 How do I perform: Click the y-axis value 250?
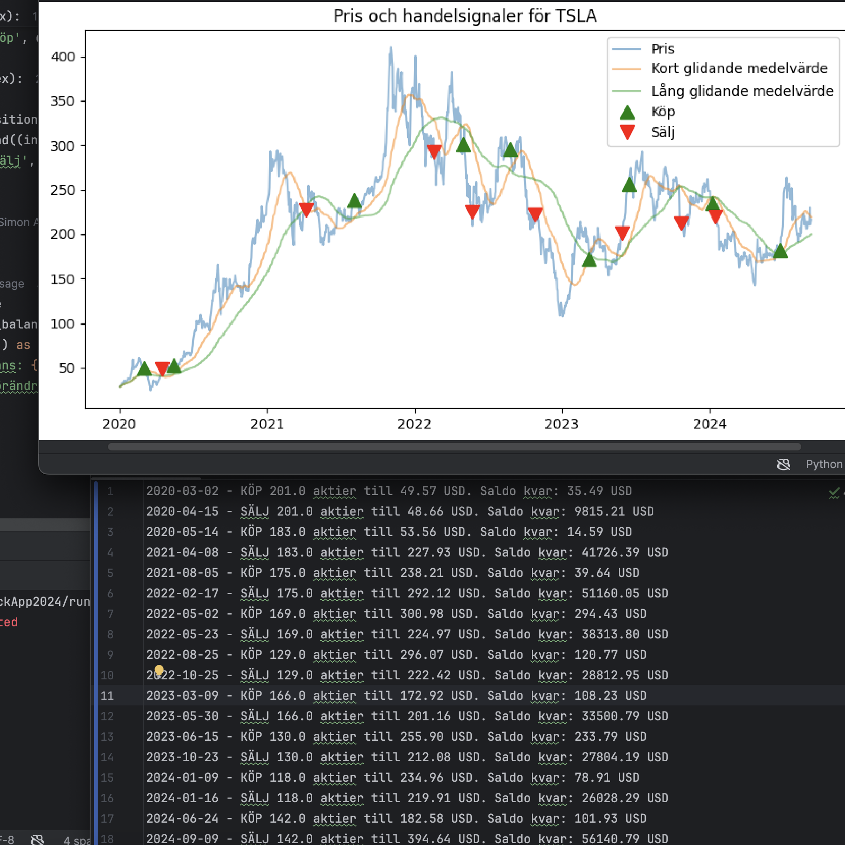click(x=63, y=190)
